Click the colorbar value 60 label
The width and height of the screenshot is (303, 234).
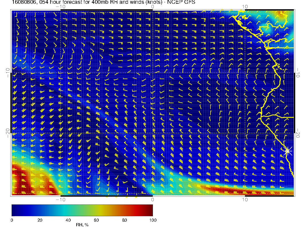96,220
